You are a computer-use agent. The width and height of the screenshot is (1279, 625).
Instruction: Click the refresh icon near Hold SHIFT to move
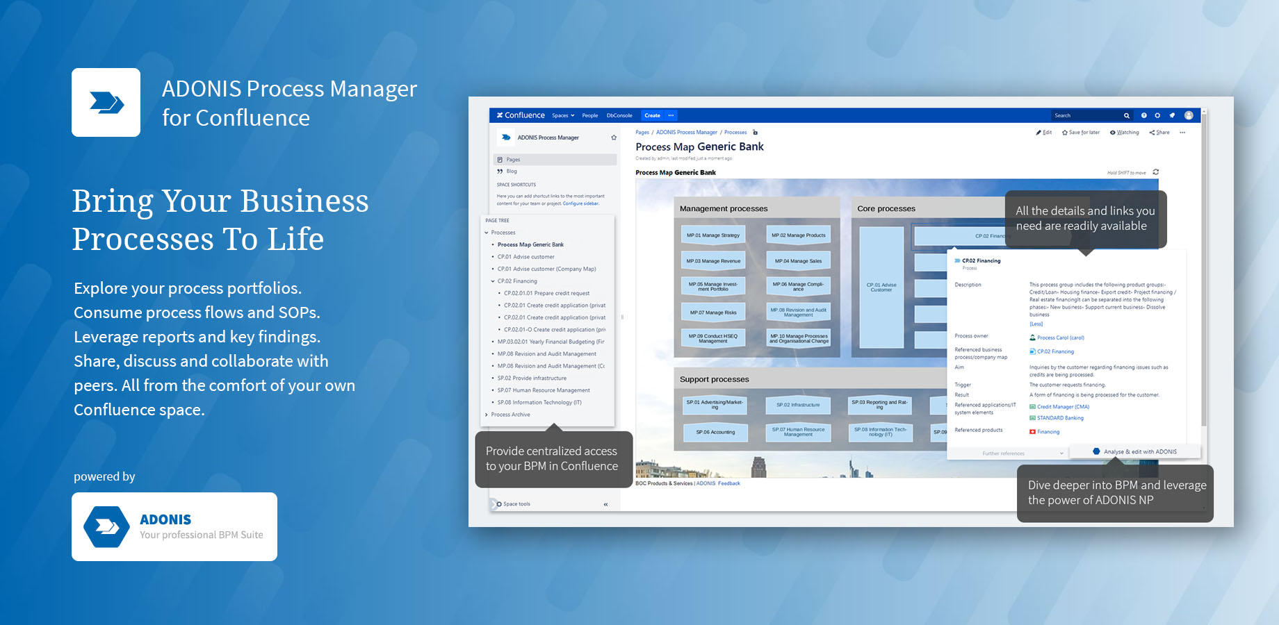(1155, 171)
